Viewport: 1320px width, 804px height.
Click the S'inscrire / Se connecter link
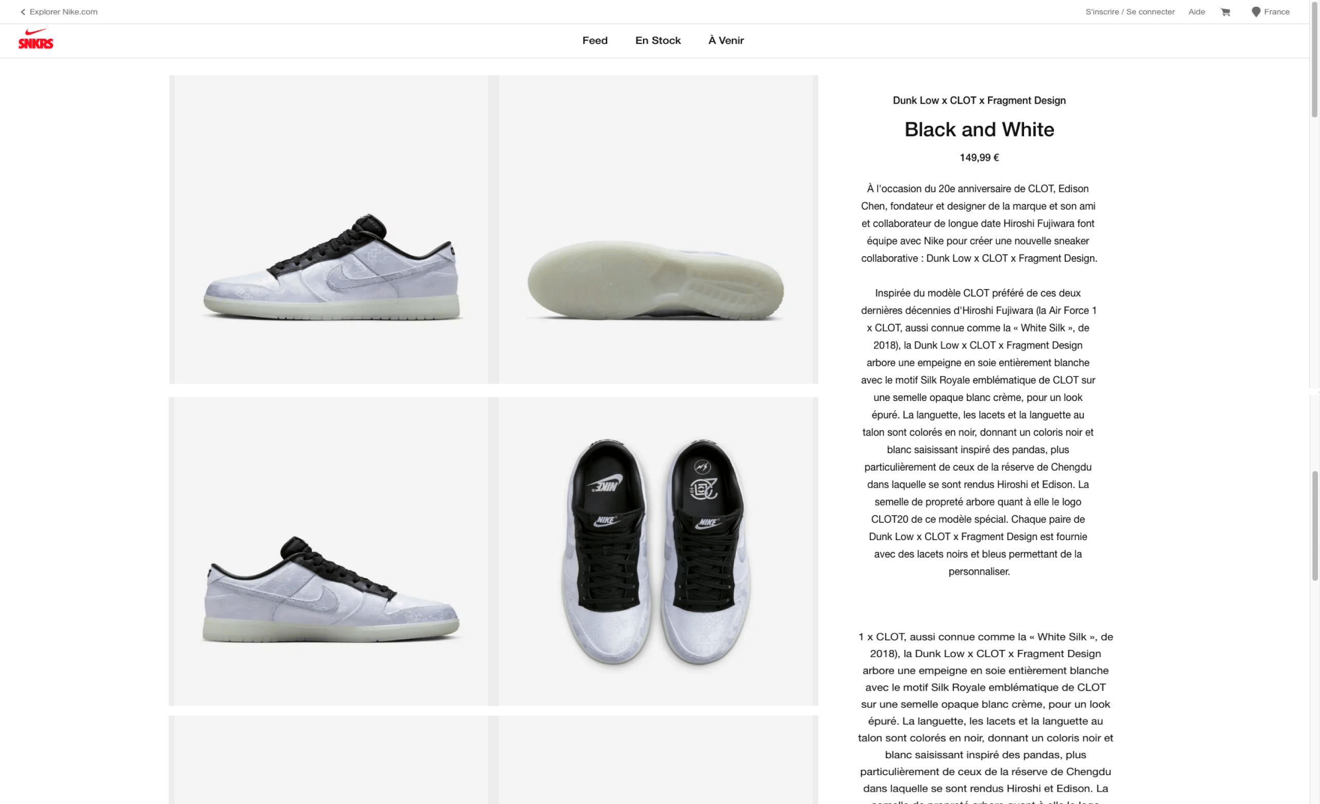pos(1130,12)
